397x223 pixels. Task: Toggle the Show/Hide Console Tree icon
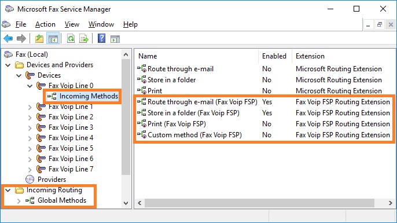[x=53, y=39]
